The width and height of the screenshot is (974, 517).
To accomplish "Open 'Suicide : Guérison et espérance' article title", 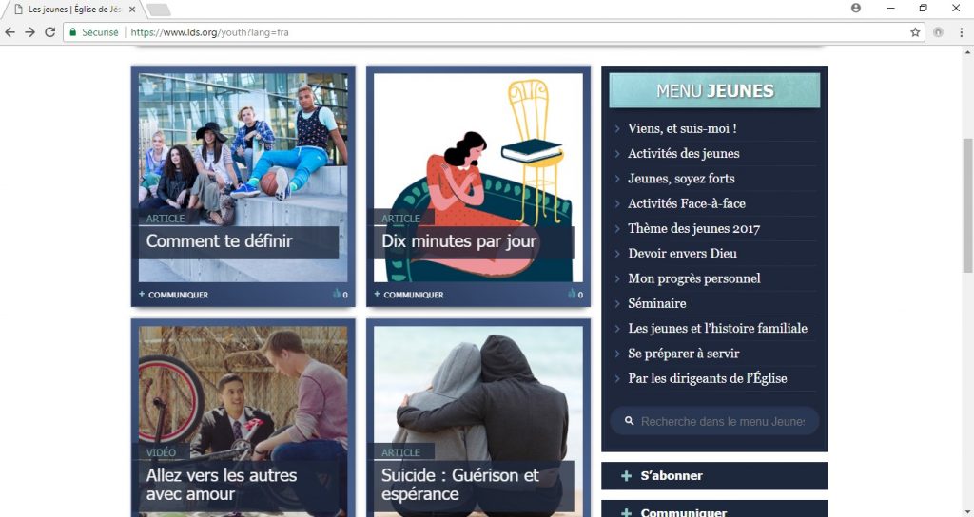I will (x=459, y=485).
